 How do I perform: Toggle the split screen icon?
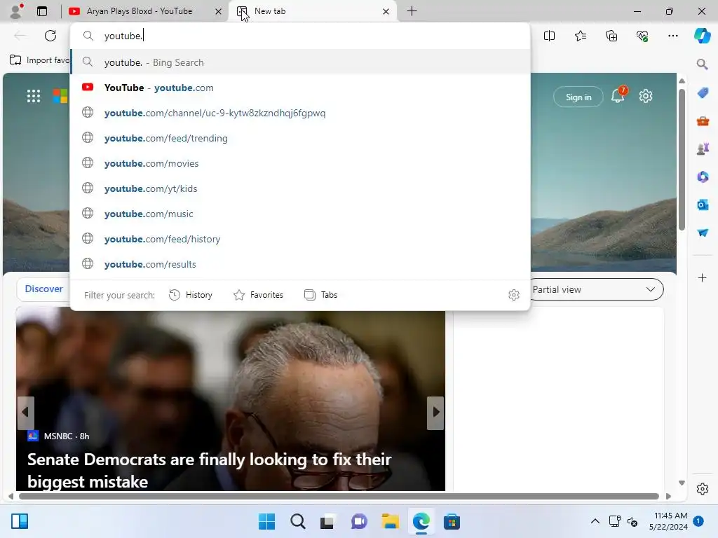[x=549, y=36]
